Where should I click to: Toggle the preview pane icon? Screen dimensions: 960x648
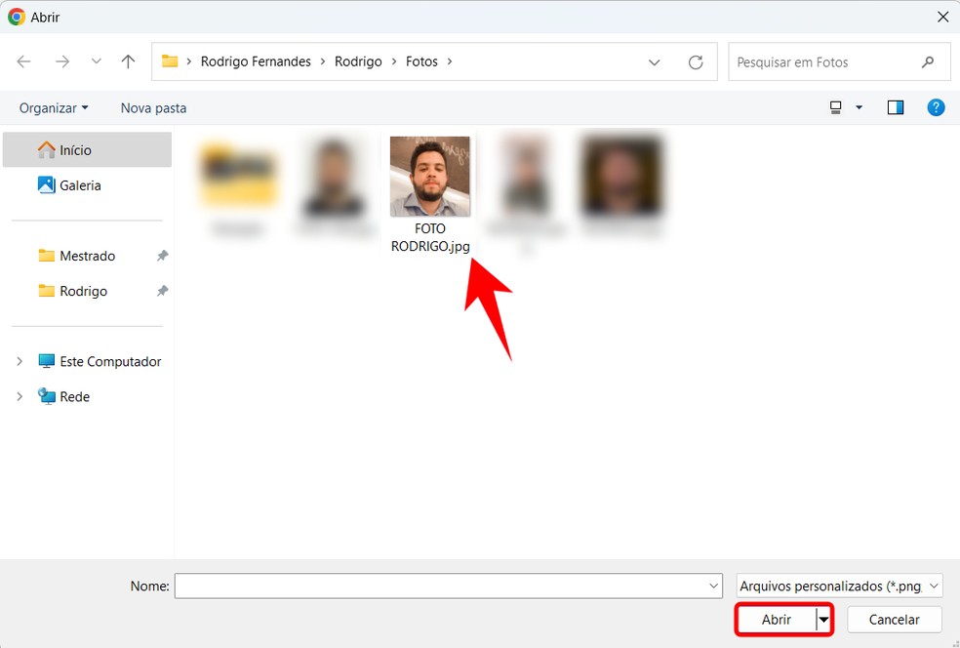895,107
